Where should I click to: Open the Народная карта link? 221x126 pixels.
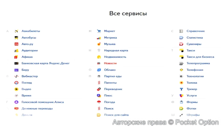[116, 50]
